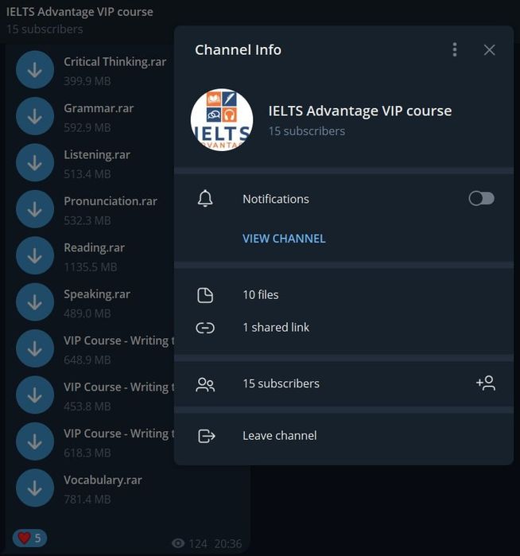The image size is (520, 556).
Task: Click Leave channel
Action: (343, 436)
